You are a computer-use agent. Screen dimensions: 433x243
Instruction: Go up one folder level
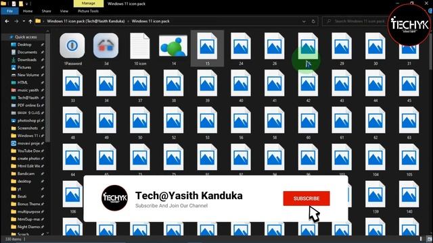[x=30, y=21]
